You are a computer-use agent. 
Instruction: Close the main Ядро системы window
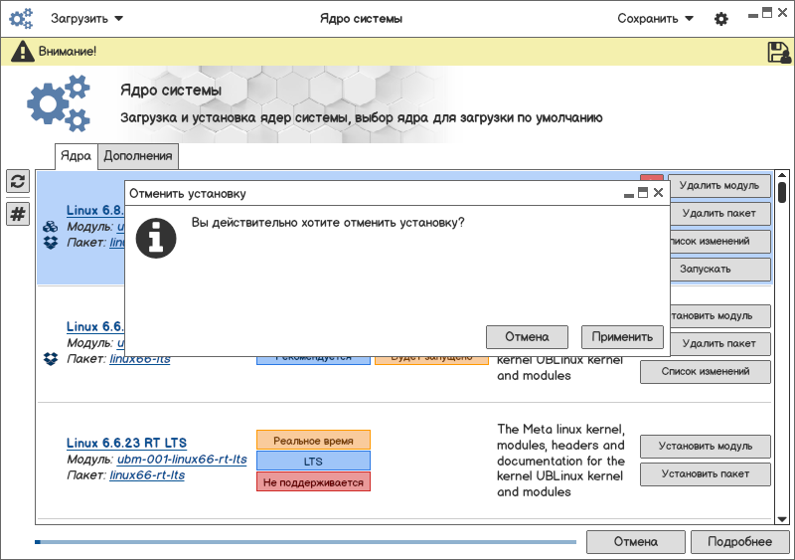[782, 13]
